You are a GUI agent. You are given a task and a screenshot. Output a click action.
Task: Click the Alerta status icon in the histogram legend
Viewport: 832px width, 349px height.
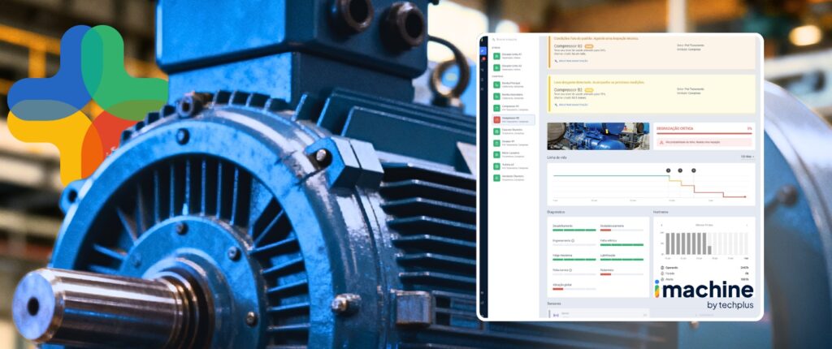click(662, 279)
